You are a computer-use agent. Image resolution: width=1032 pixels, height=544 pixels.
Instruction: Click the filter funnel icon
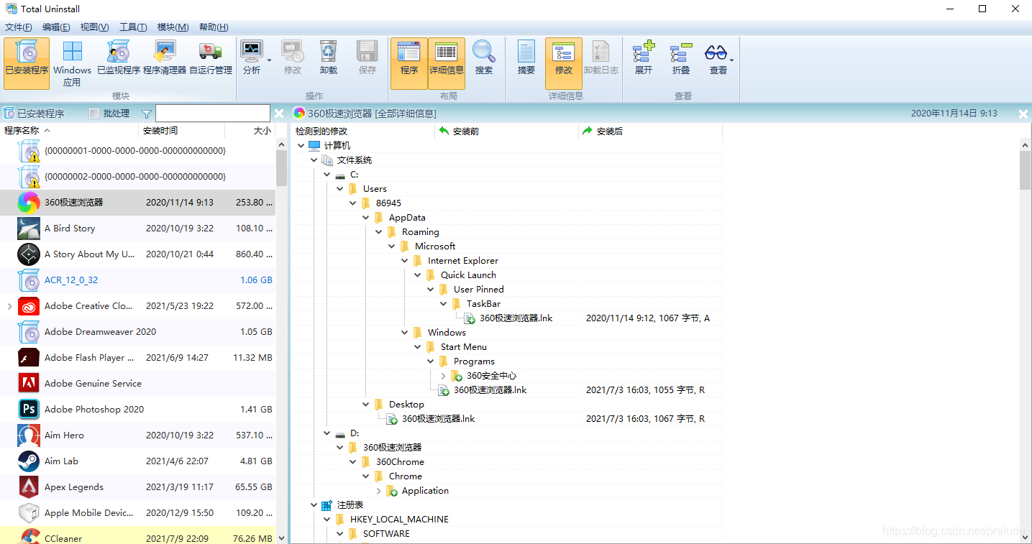pos(147,114)
